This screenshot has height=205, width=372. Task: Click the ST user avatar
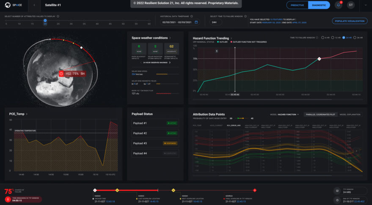click(351, 5)
